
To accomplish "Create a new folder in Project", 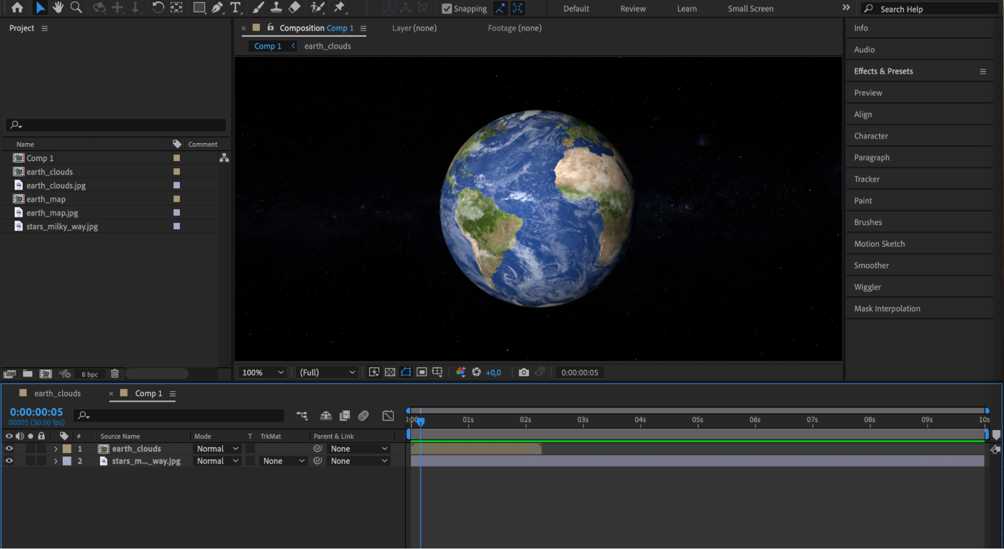I will coord(28,374).
